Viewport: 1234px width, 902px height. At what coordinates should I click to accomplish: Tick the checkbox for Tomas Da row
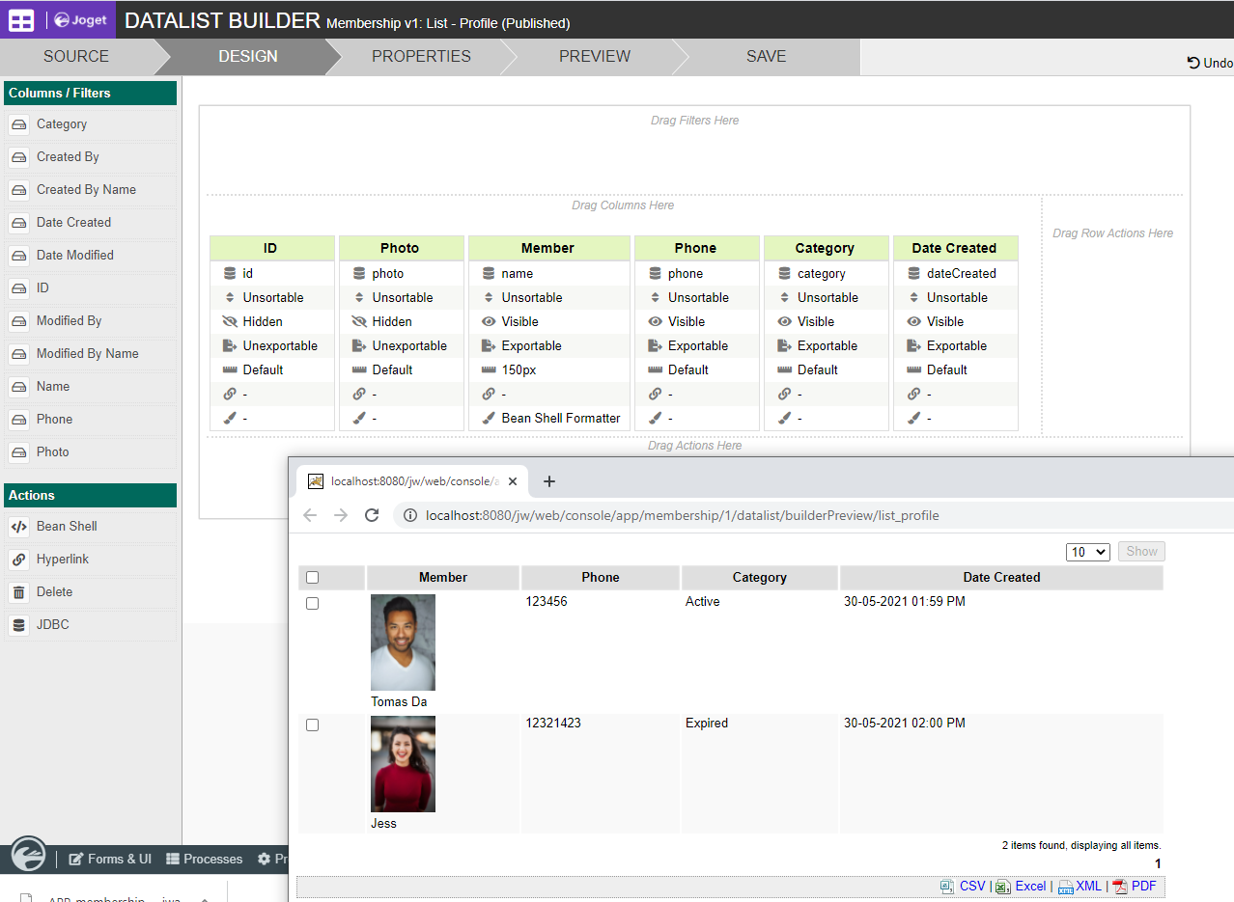312,603
